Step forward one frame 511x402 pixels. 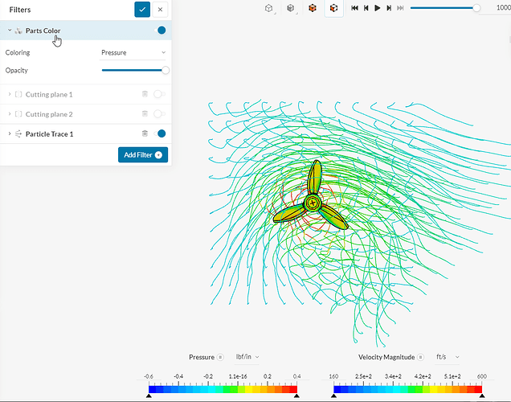click(389, 8)
